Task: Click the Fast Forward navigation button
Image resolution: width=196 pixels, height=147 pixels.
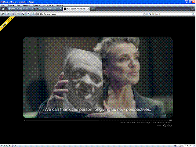Action: [x=18, y=14]
